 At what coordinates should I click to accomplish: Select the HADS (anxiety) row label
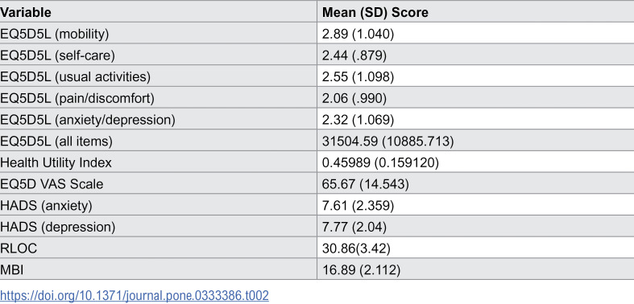[x=46, y=206]
